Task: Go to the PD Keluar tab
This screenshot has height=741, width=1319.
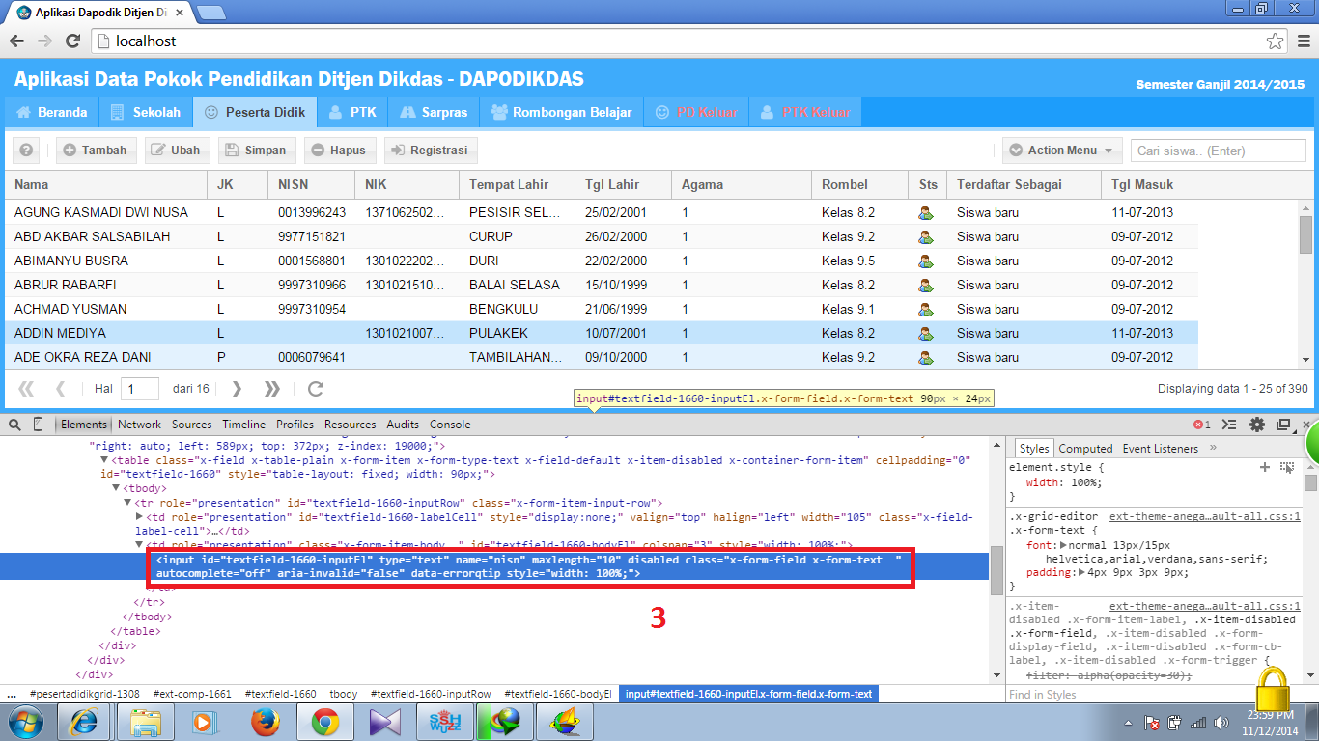Action: 696,112
